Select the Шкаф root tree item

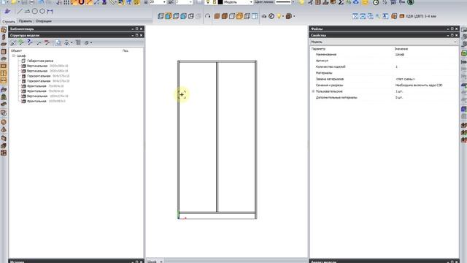pos(21,56)
